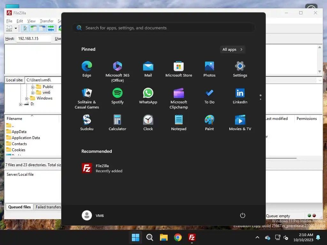Open the Mail app
This screenshot has height=245, width=327.
click(x=148, y=69)
